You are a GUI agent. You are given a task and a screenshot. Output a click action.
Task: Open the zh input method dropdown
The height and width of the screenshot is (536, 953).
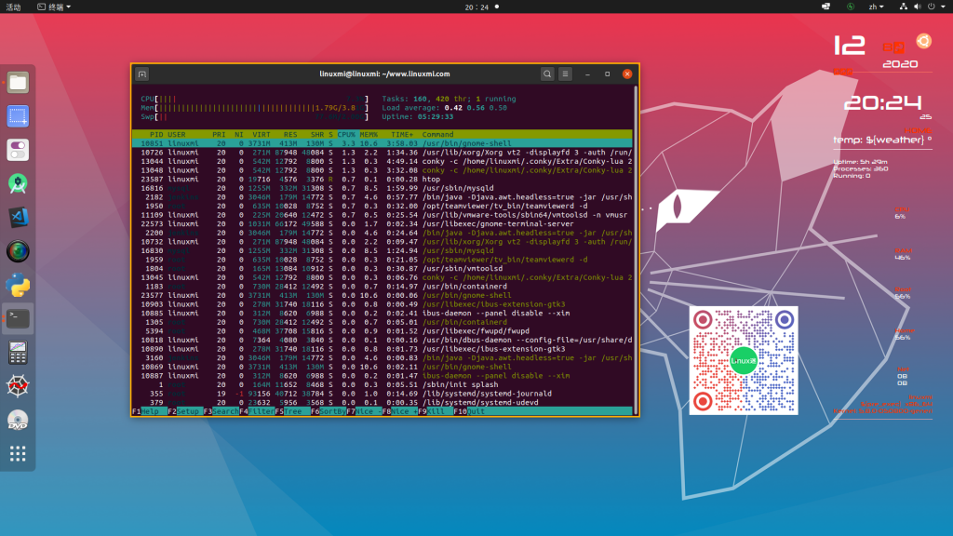click(876, 7)
